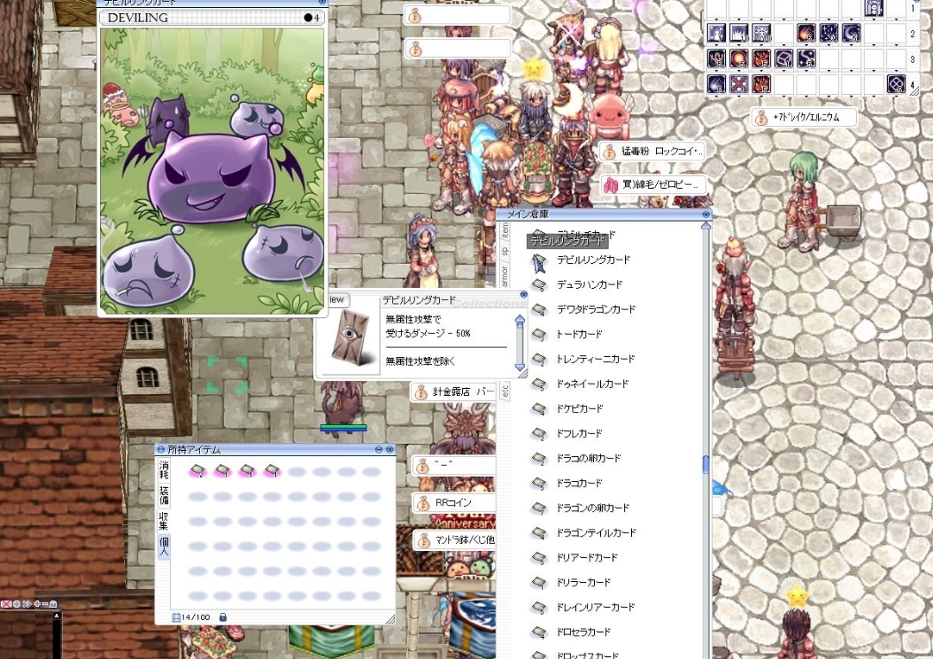Click the storage list scrollbar thumb

point(706,465)
